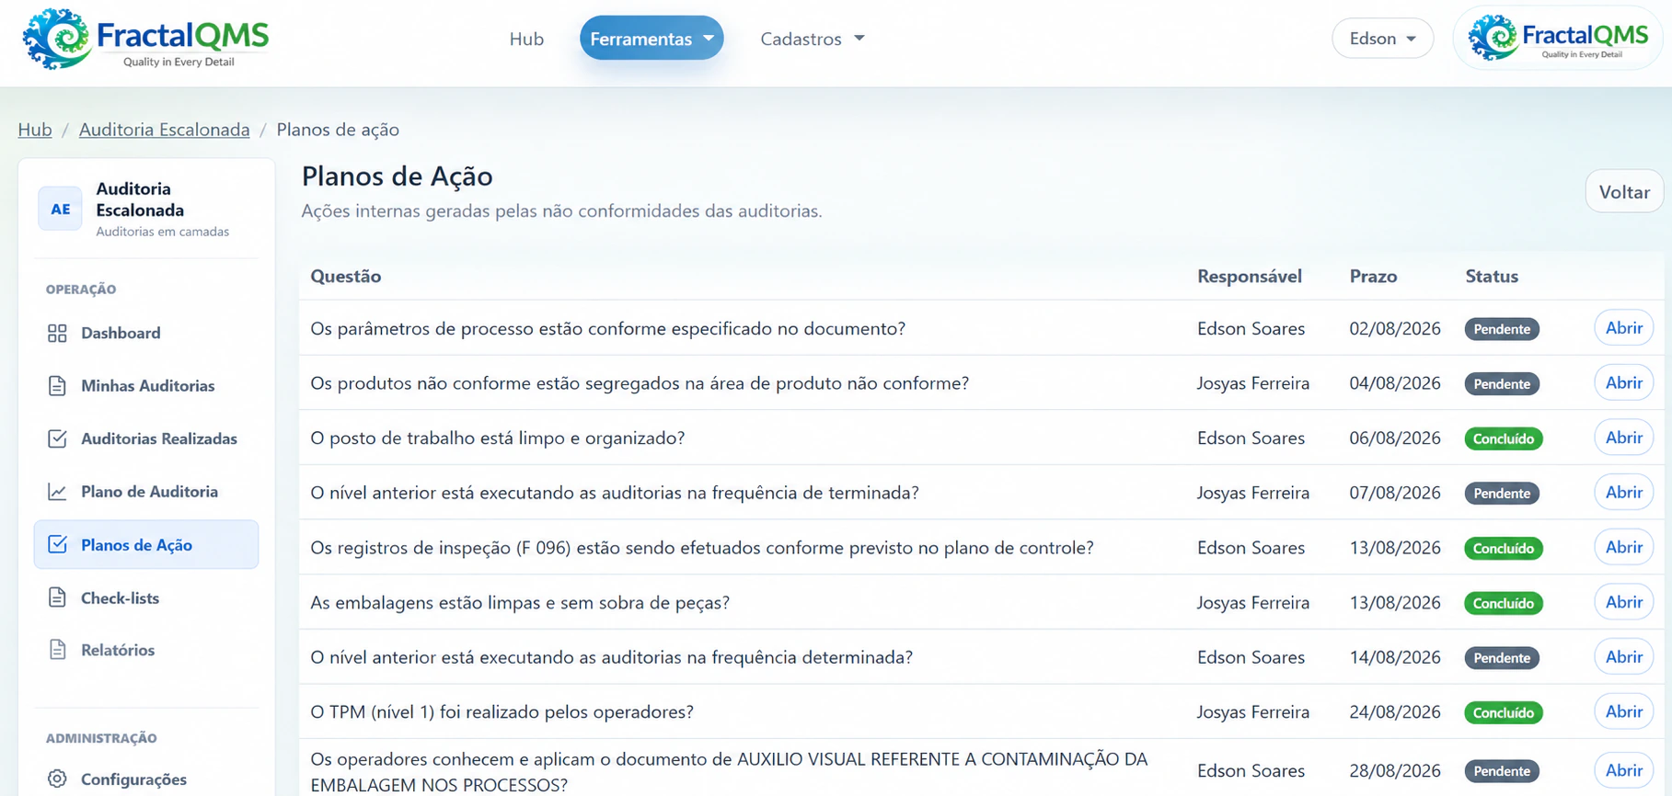Click the Questão column header
Viewport: 1672px width, 796px height.
[x=346, y=276]
